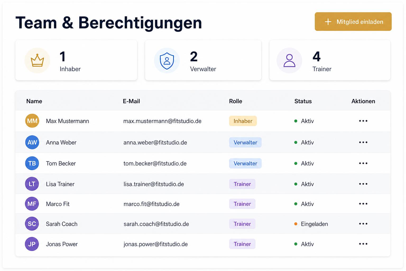
Task: Open actions menu for Max Mustermann
Action: [363, 121]
